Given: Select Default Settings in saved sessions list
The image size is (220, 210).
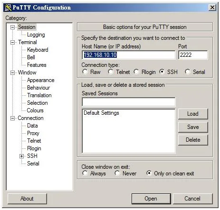Looking at the screenshot, I should tap(101, 113).
